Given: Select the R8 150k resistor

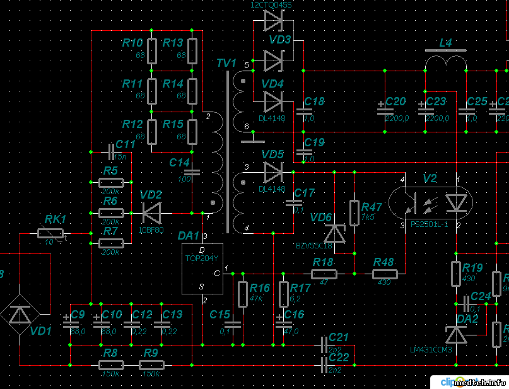Looking at the screenshot, I should point(111,364).
